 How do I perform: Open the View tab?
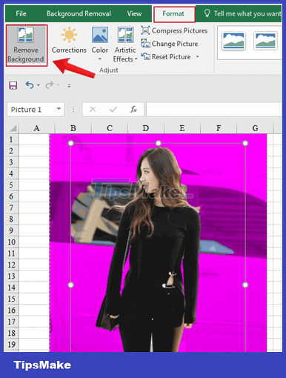[134, 13]
